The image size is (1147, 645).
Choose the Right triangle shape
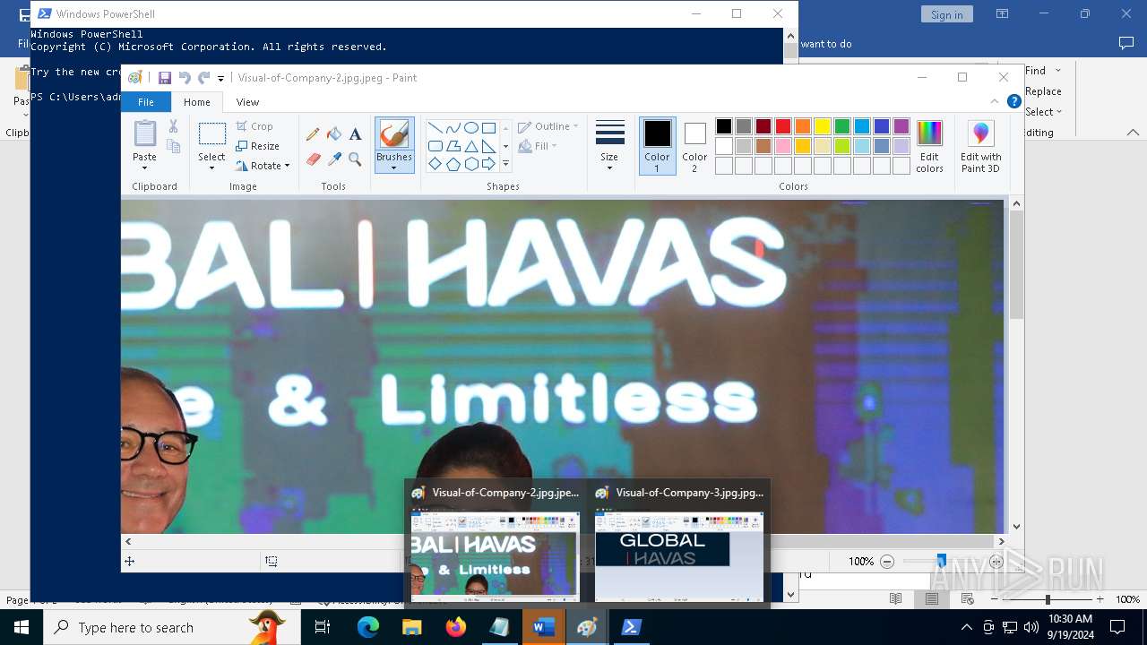tap(488, 146)
